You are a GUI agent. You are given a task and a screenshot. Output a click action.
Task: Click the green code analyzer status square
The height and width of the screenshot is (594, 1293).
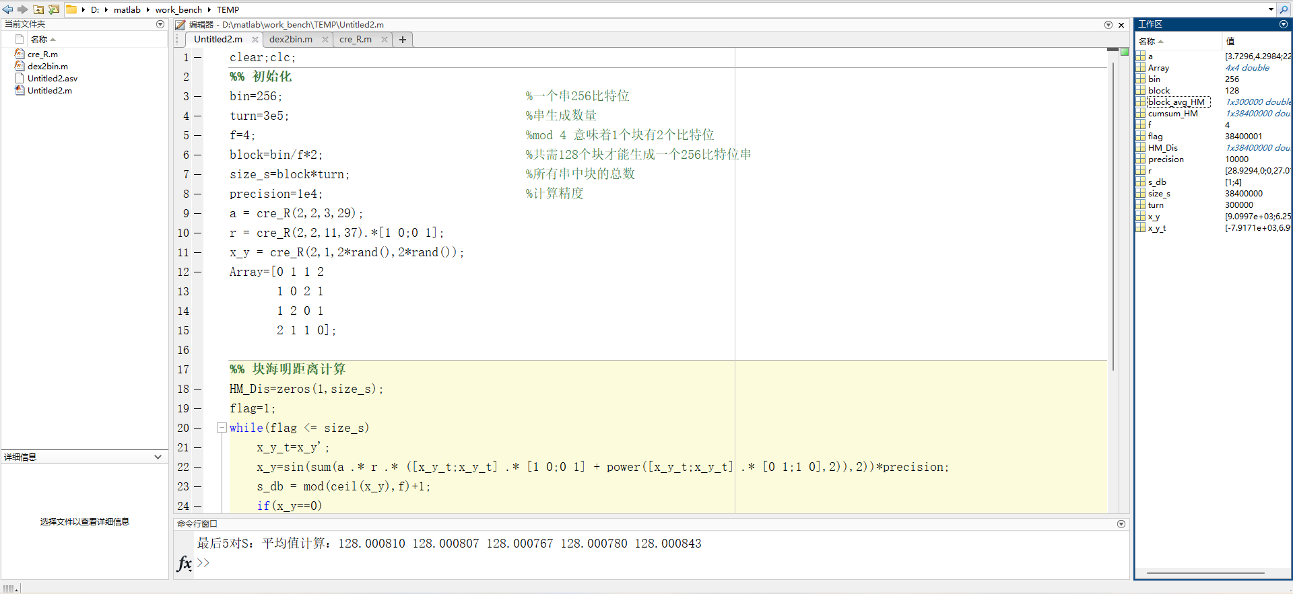(x=1124, y=51)
